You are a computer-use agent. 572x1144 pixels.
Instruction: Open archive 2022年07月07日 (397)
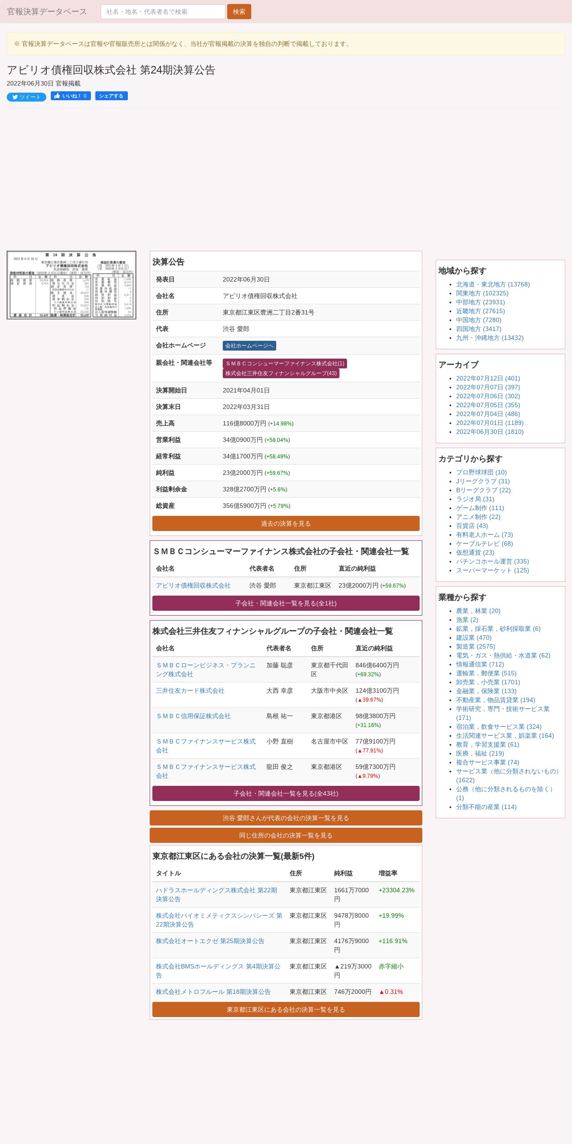(x=488, y=387)
